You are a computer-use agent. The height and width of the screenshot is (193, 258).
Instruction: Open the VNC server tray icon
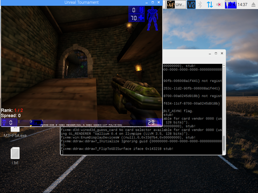coord(191,4)
